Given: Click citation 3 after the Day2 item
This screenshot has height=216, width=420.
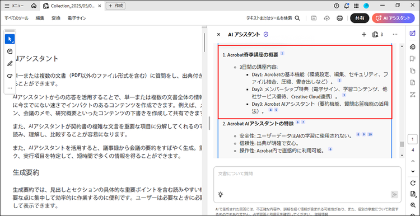Looking at the screenshot, I should 344,95.
